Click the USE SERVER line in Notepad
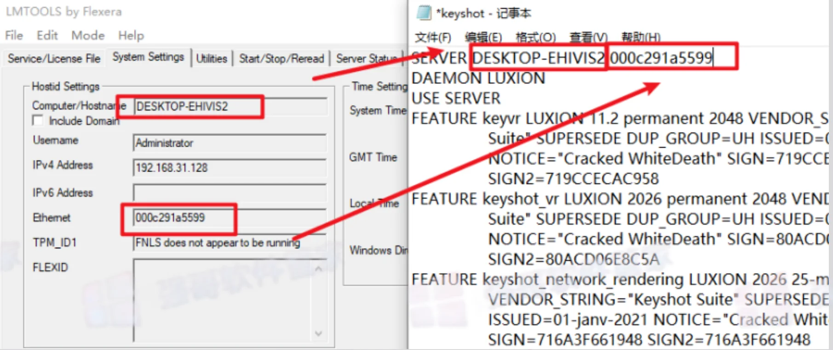This screenshot has width=833, height=350. click(456, 98)
